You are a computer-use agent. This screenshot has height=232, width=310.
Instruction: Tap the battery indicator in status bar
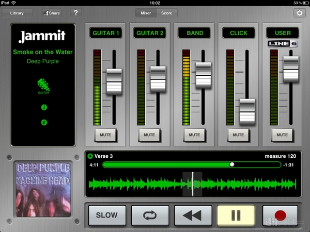(x=306, y=3)
